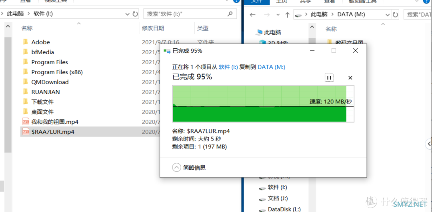This screenshot has height=212, width=432.
Task: Click DATA (M:) breadcrumb in right address bar
Action: coord(351,15)
